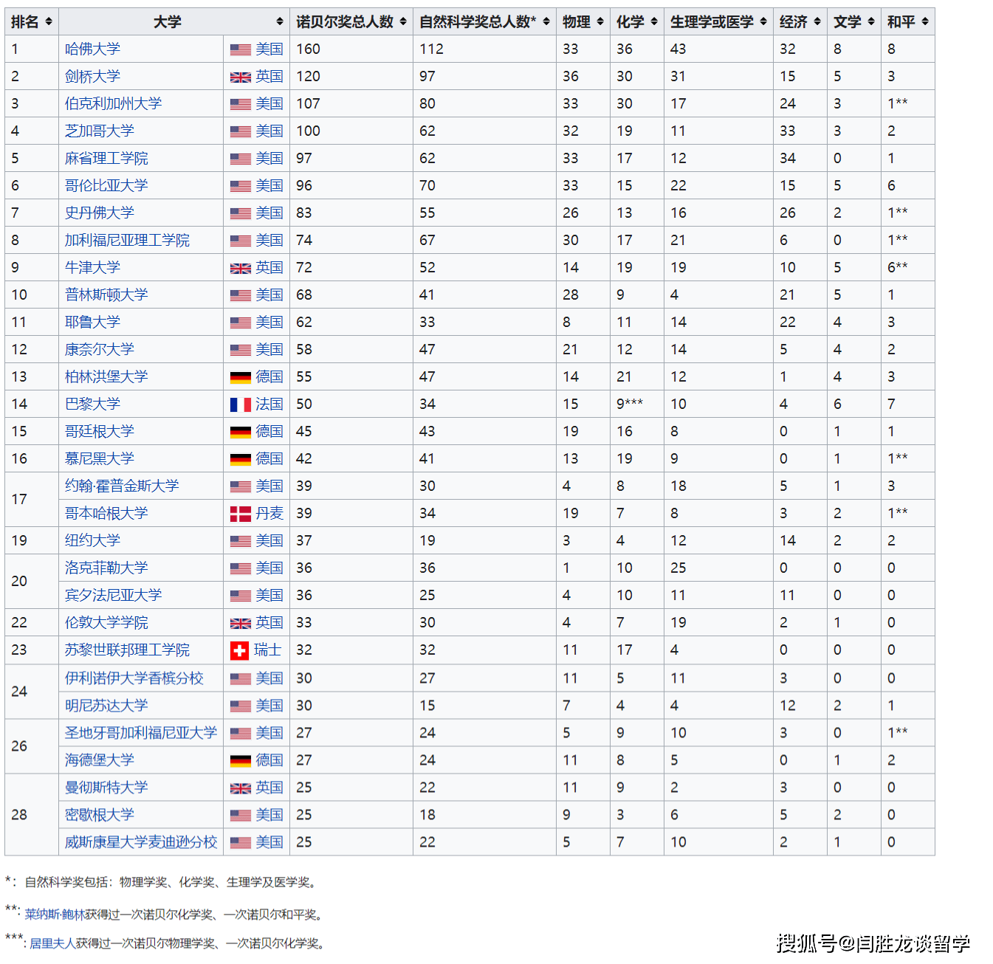Open the 耶鲁大学 link
This screenshot has width=993, height=964.
(92, 322)
